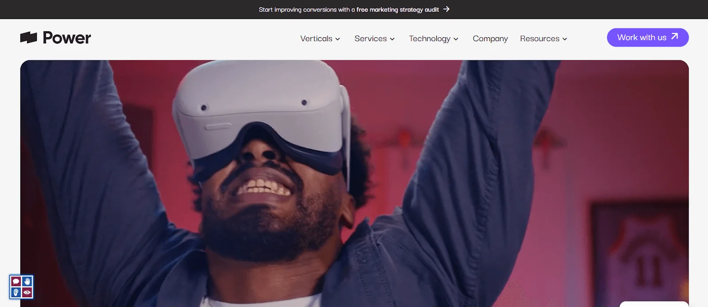This screenshot has height=307, width=708.
Task: Select the Technology menu label
Action: click(x=429, y=39)
